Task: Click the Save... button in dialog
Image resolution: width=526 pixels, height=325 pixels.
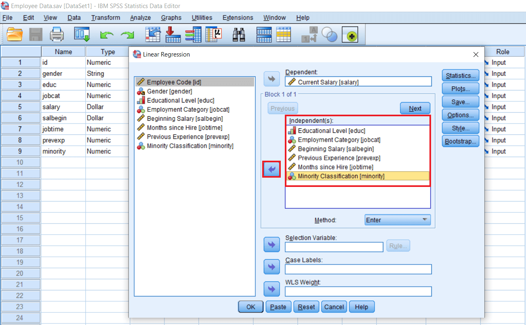Action: 461,102
